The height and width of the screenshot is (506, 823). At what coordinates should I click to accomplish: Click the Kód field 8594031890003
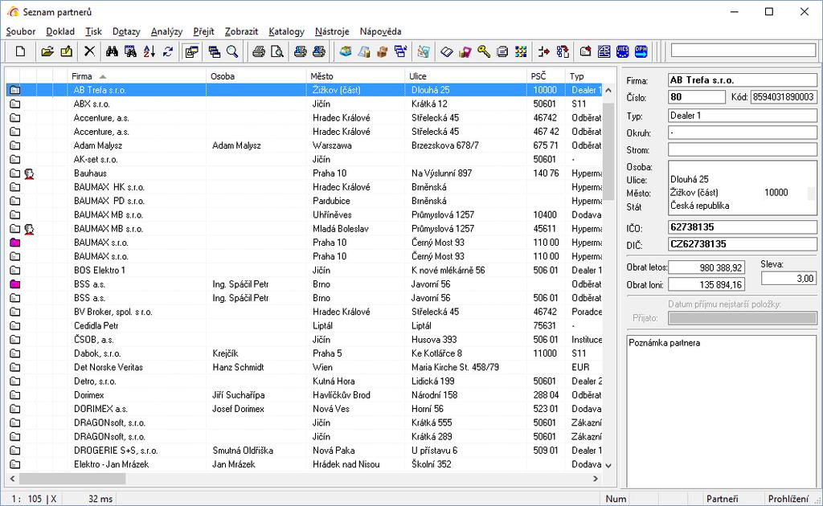coord(784,97)
